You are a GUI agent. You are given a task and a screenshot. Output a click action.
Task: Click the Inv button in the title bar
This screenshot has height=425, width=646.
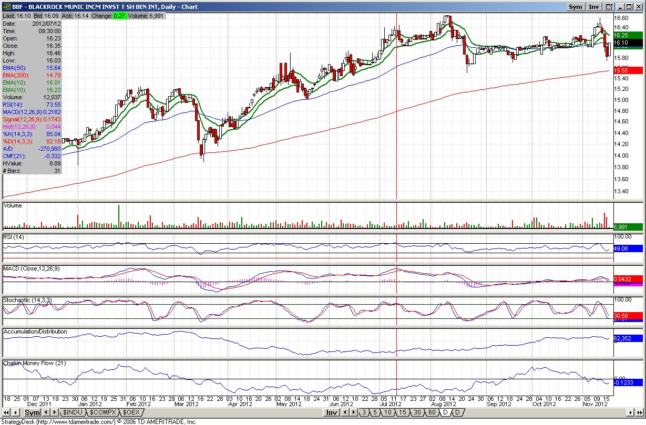click(x=593, y=7)
